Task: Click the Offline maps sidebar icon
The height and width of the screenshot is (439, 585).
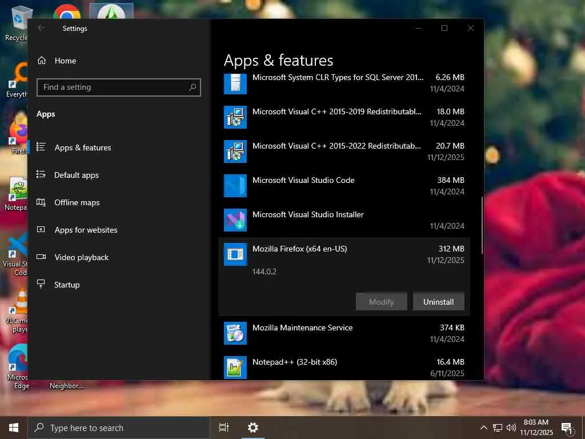Action: (41, 202)
